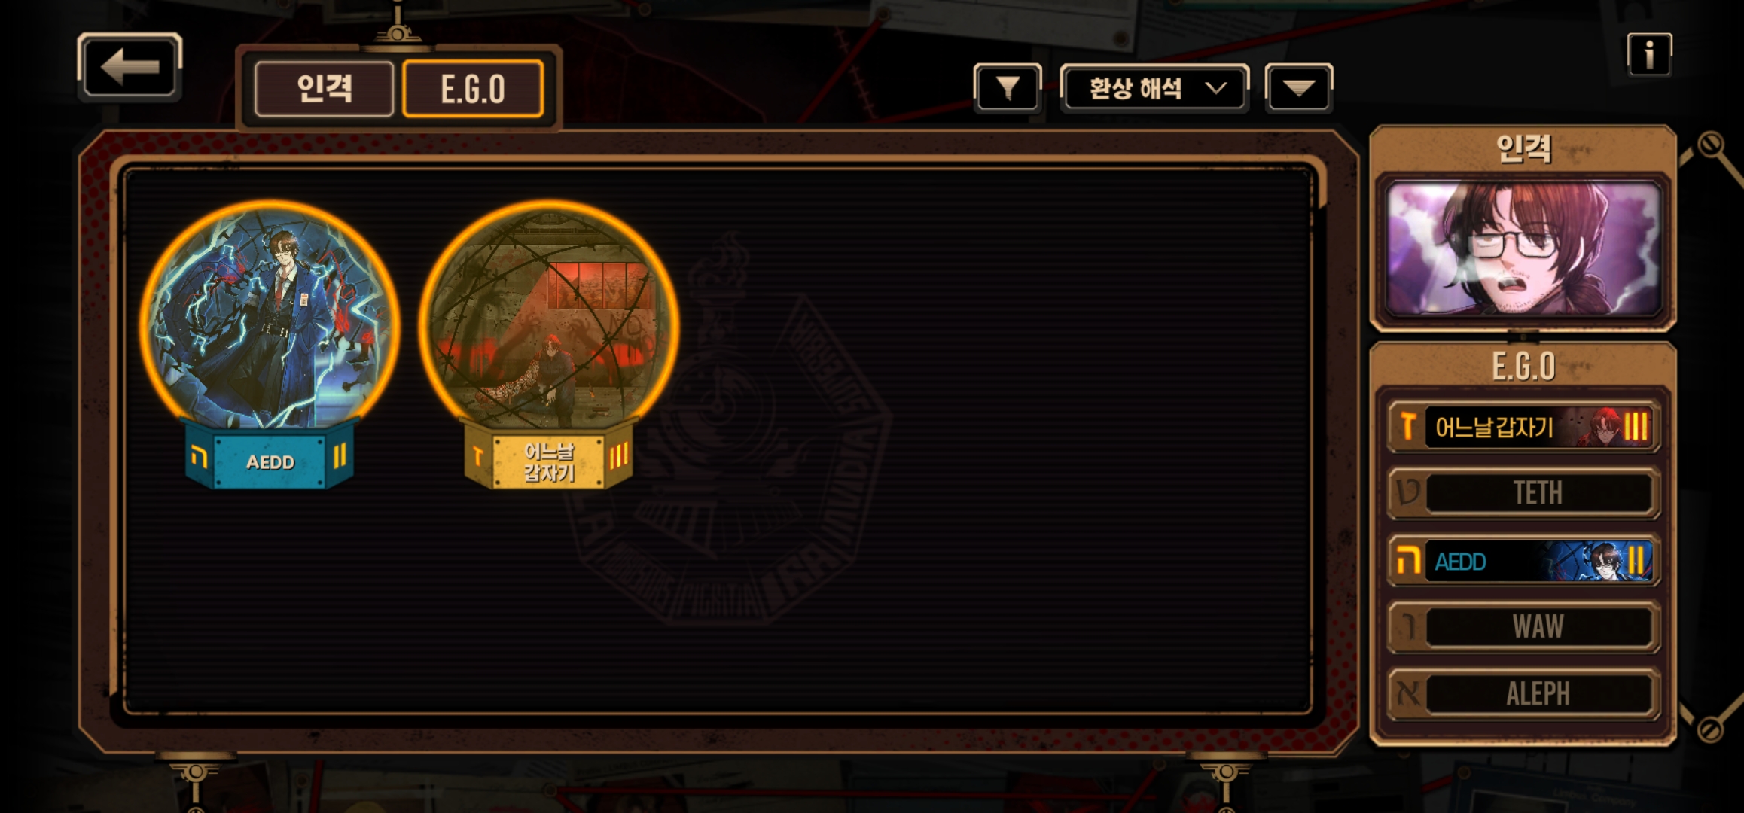Choose the HE slot with AEDD
The width and height of the screenshot is (1744, 813).
pos(1524,561)
